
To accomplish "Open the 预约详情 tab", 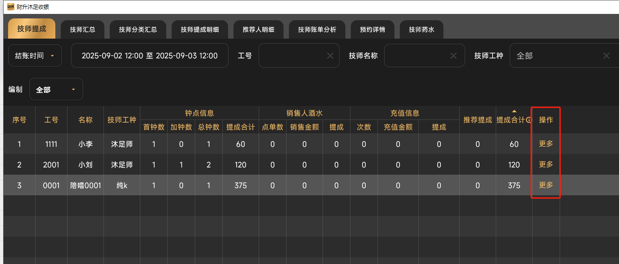I will (x=372, y=30).
